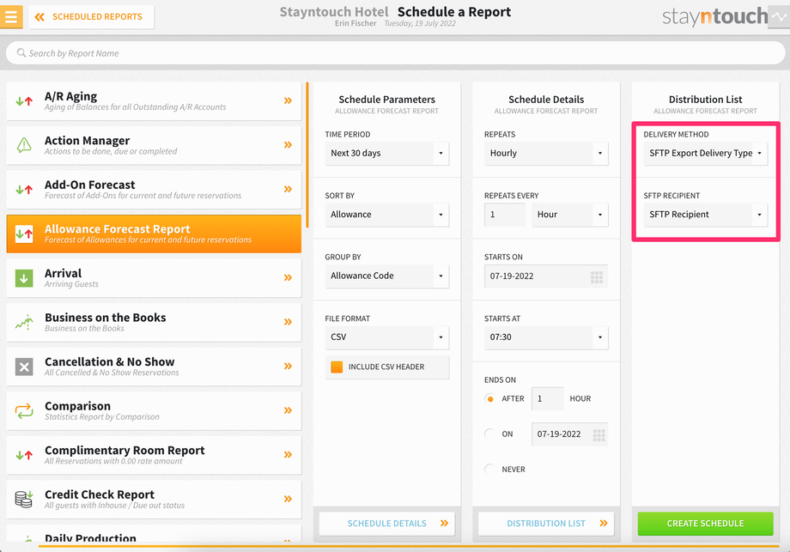The image size is (790, 552).
Task: Focus the Search by Report Name field
Action: tap(396, 53)
